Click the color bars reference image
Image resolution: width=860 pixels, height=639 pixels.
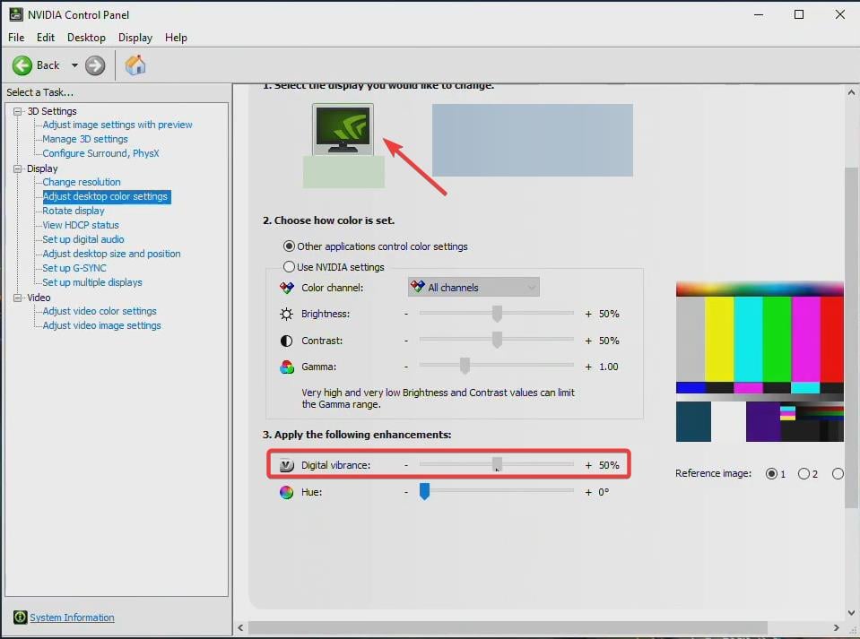(x=760, y=362)
